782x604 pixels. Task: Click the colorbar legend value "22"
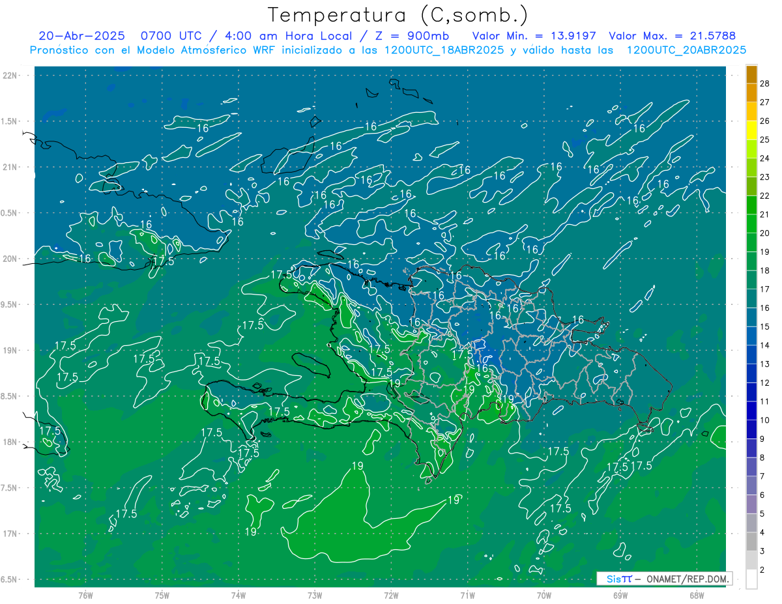pos(765,195)
